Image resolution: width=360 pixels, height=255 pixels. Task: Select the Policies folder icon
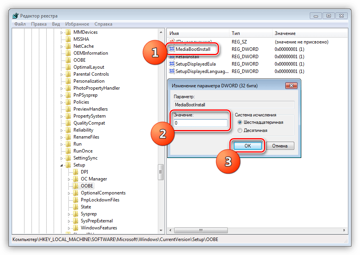click(x=68, y=102)
